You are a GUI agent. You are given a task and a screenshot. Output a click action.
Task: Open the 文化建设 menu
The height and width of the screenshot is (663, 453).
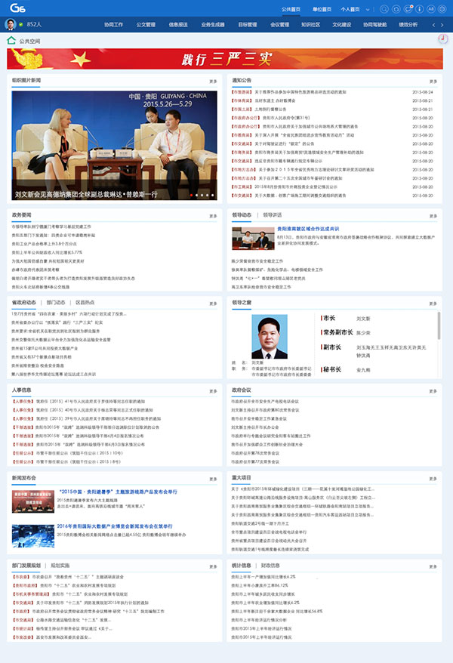[342, 24]
